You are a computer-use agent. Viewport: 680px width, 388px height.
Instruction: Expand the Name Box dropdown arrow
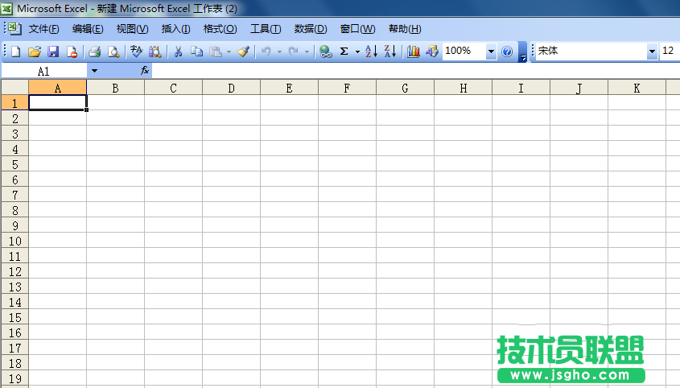[94, 71]
